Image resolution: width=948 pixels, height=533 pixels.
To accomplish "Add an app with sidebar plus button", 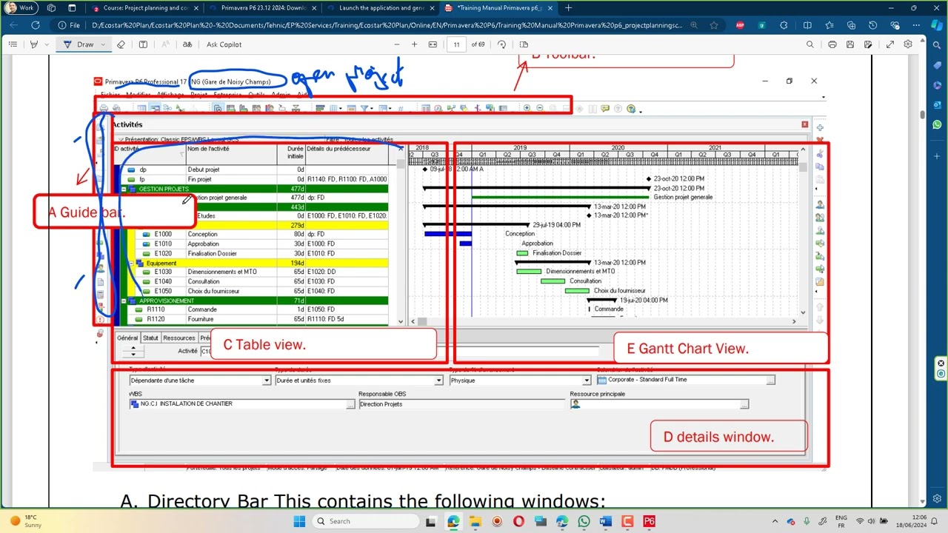I will [x=937, y=156].
